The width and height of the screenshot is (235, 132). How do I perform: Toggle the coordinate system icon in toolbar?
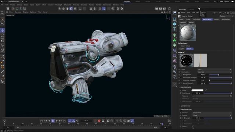pyautogui.click(x=25, y=8)
